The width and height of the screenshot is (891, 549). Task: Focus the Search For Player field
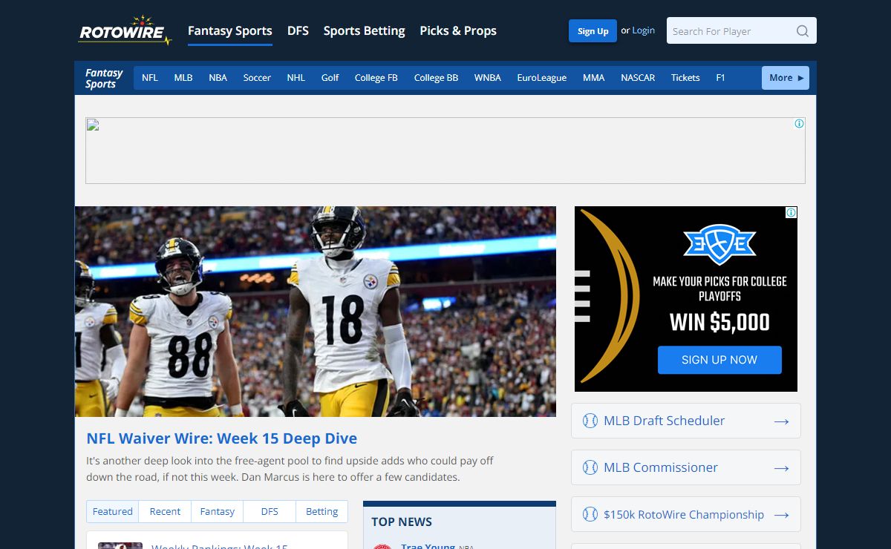coord(731,31)
